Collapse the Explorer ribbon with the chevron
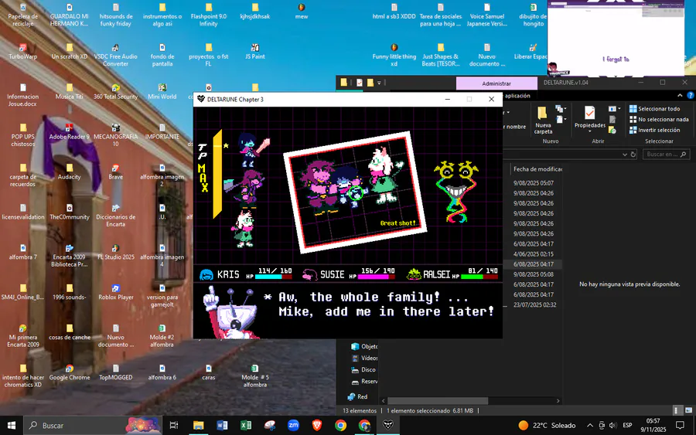Image resolution: width=696 pixels, height=435 pixels. [680, 95]
